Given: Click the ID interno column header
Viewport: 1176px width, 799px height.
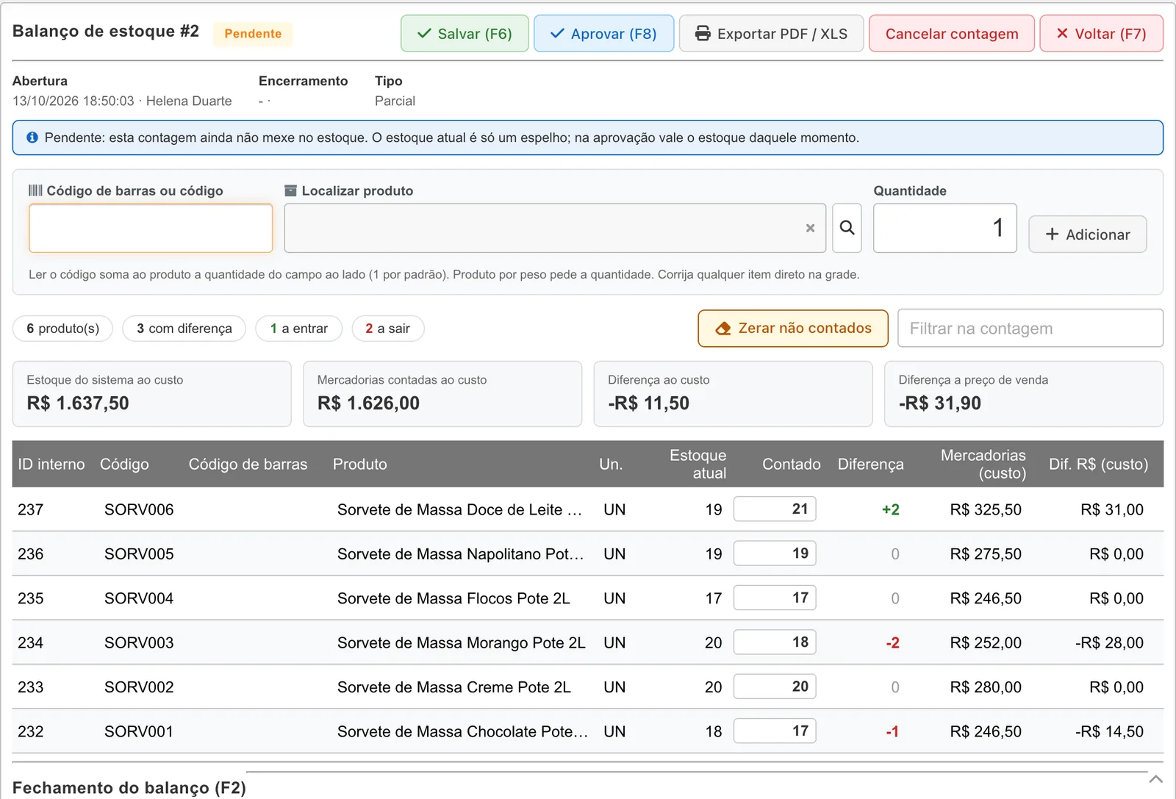Looking at the screenshot, I should (x=51, y=465).
